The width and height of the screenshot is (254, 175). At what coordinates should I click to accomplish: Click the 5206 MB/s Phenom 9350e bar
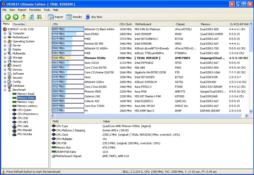[x=68, y=58]
